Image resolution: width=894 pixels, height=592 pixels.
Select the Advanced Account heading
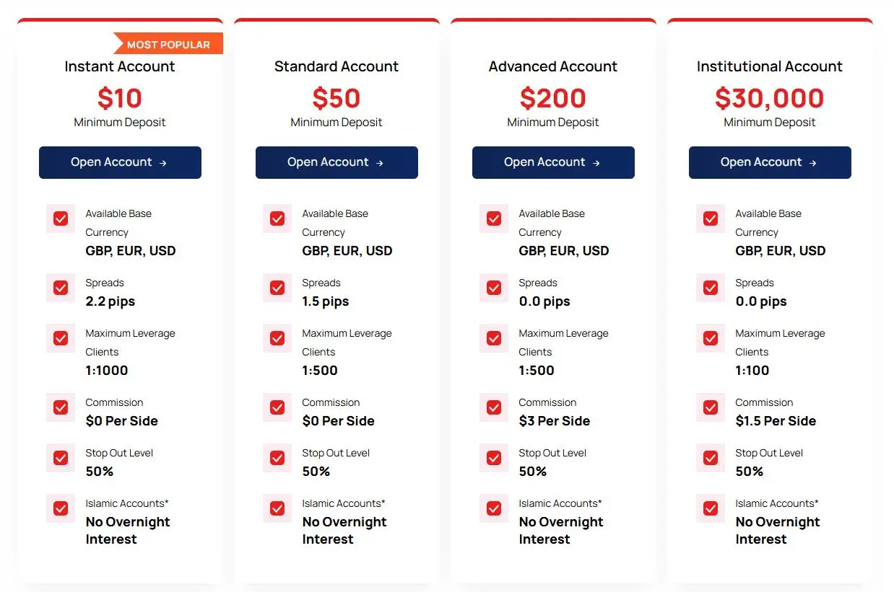point(553,66)
